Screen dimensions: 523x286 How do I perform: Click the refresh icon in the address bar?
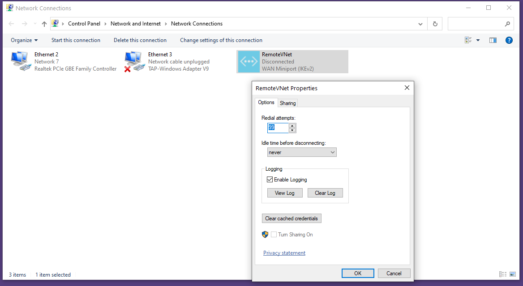click(435, 24)
